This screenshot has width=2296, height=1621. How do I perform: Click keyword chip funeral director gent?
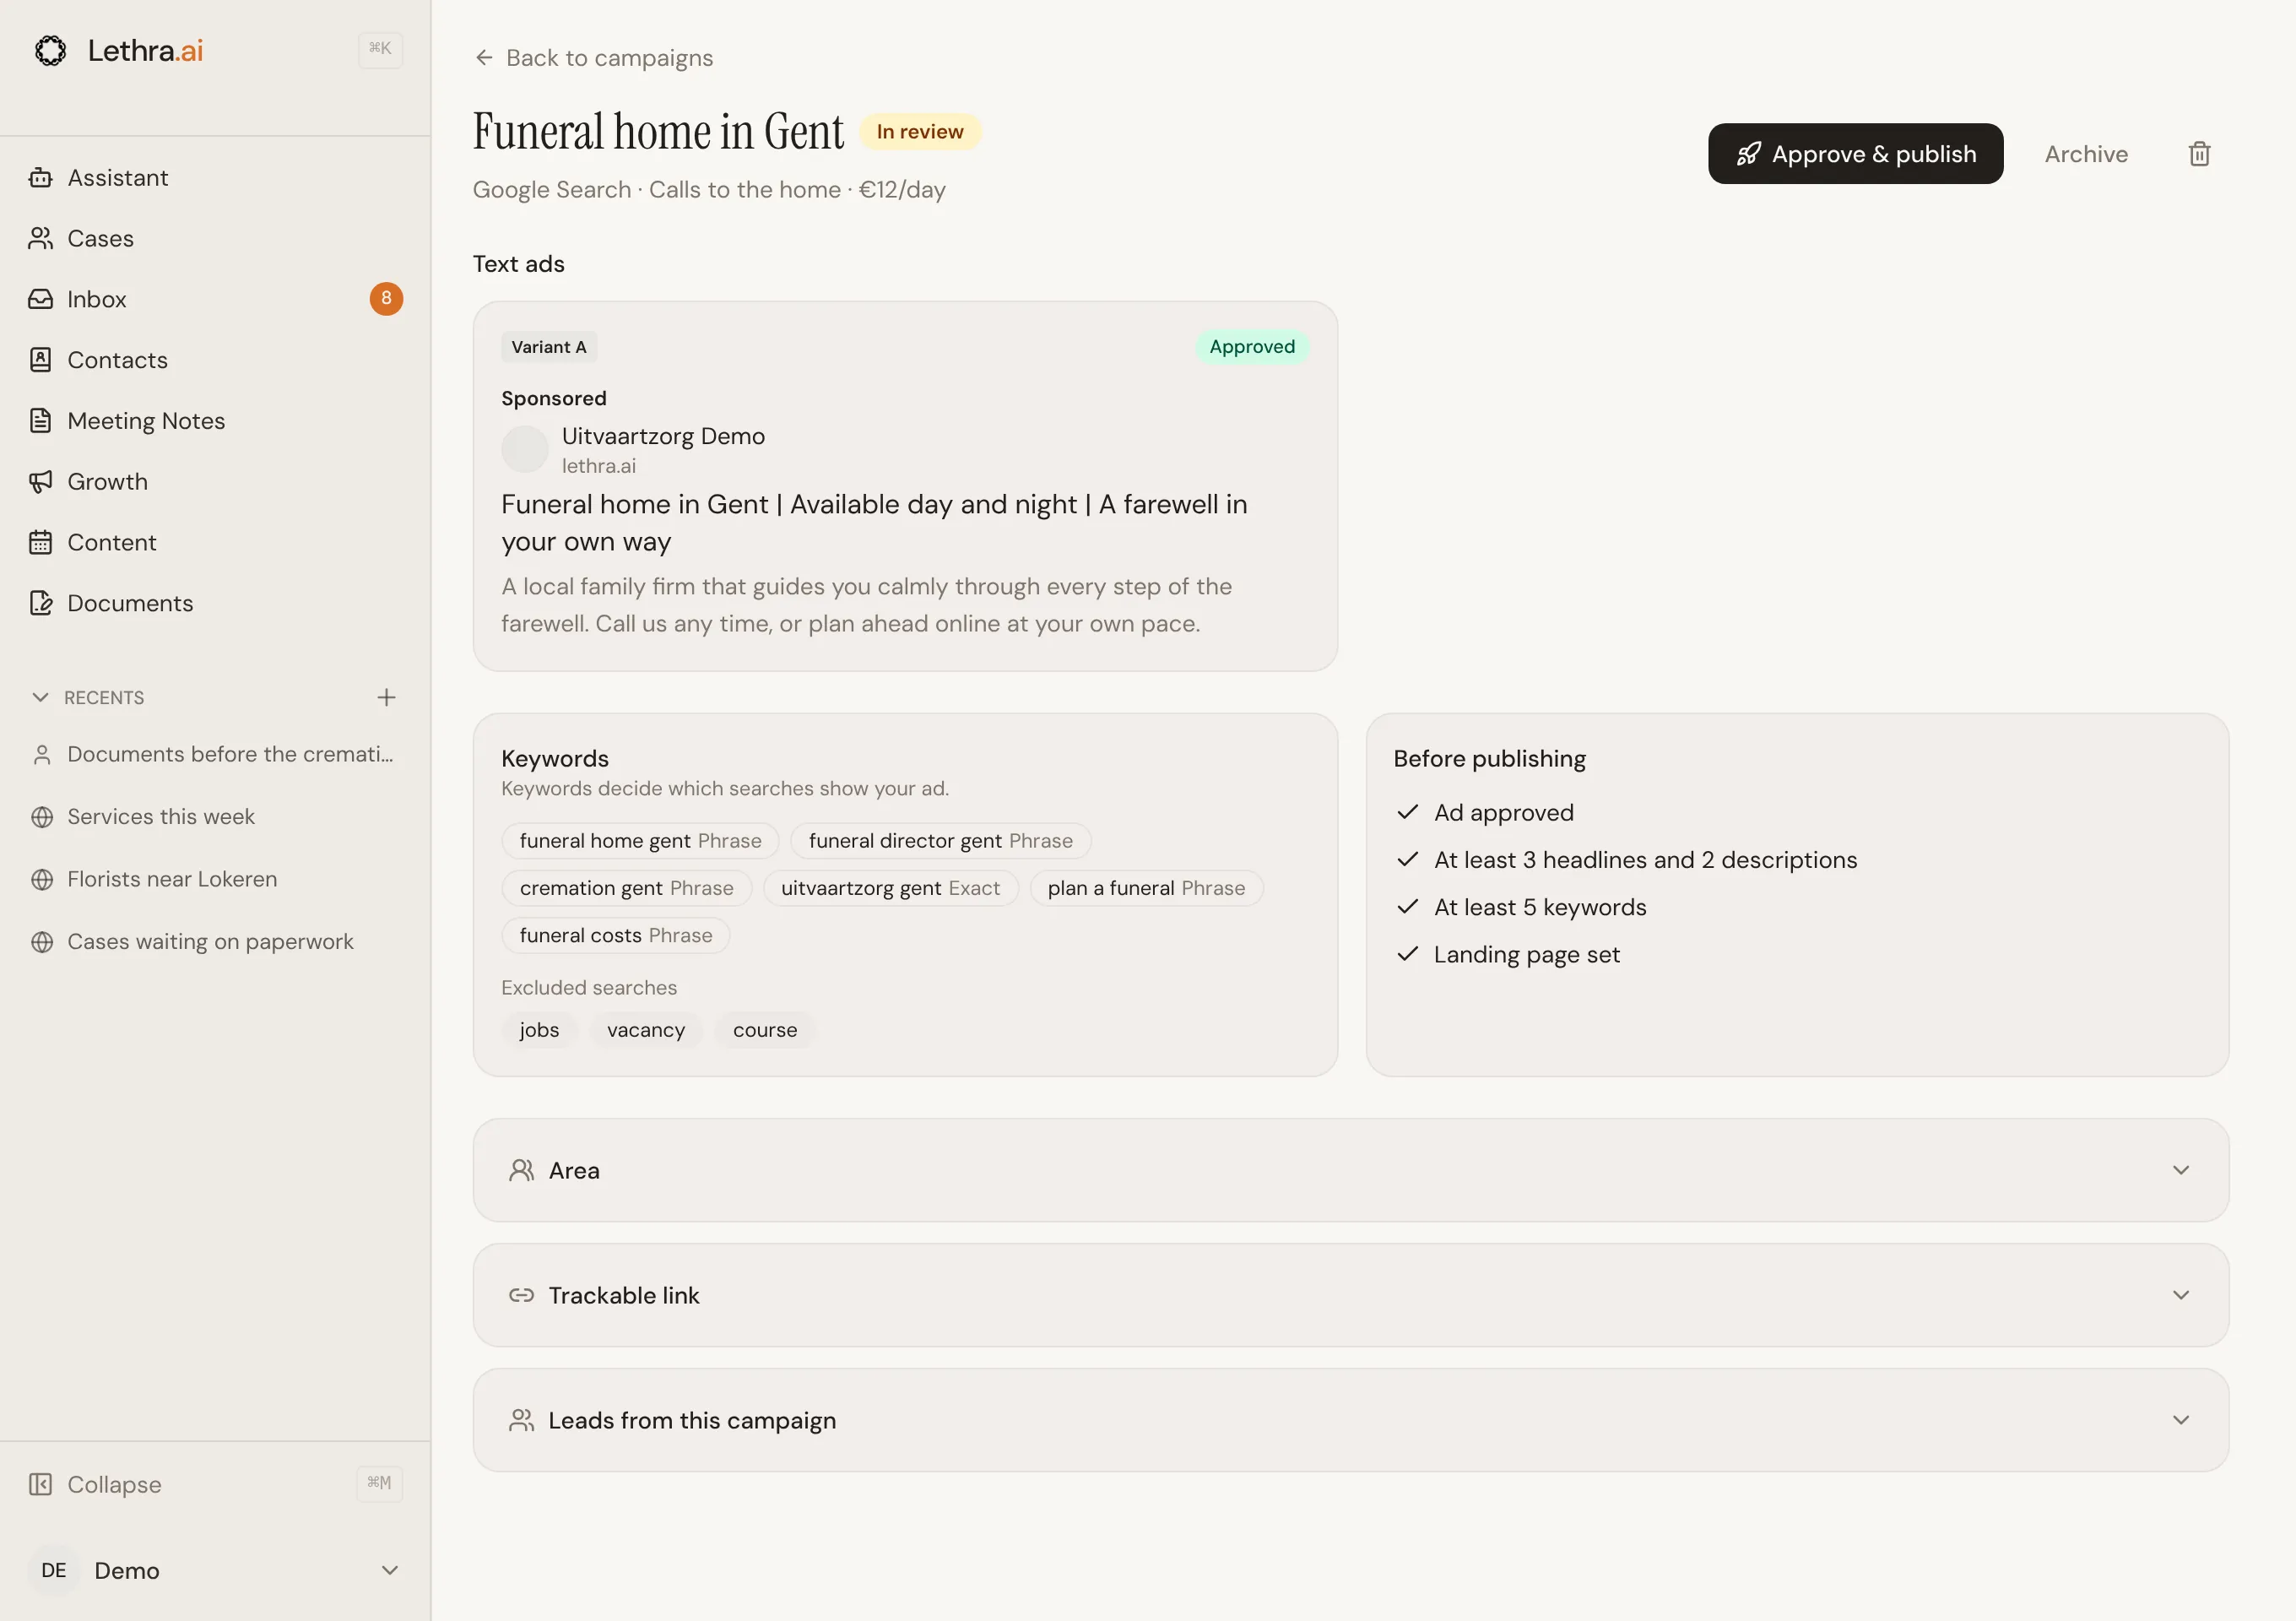click(x=940, y=841)
